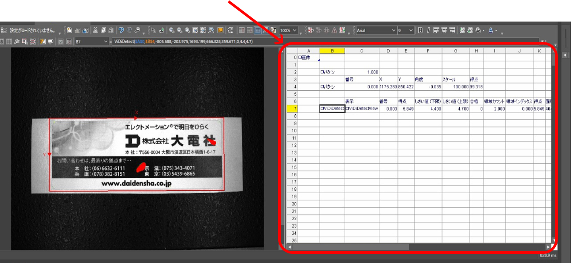Click the speech bubble comment icon
Image resolution: width=571 pixels, height=263 pixels.
51,41
